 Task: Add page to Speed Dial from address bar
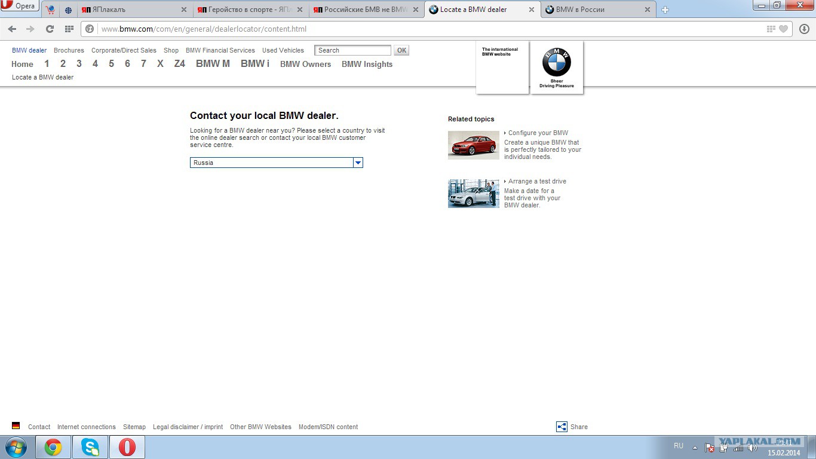pyautogui.click(x=771, y=29)
